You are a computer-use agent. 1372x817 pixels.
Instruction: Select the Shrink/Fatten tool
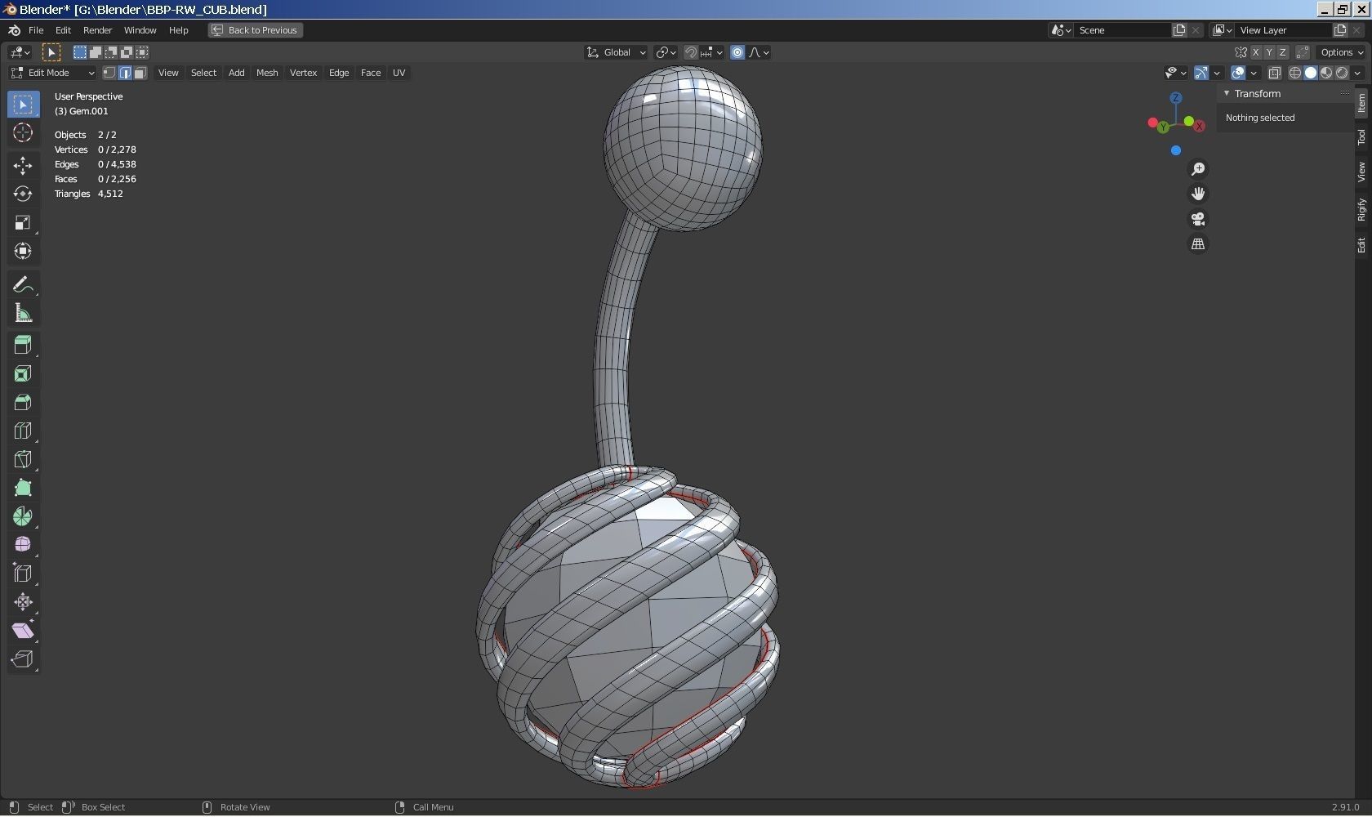click(x=23, y=602)
